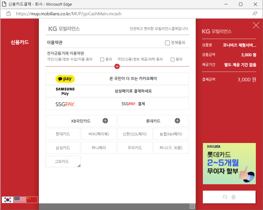Select KB국민카드
The height and width of the screenshot is (210, 263).
click(81, 121)
